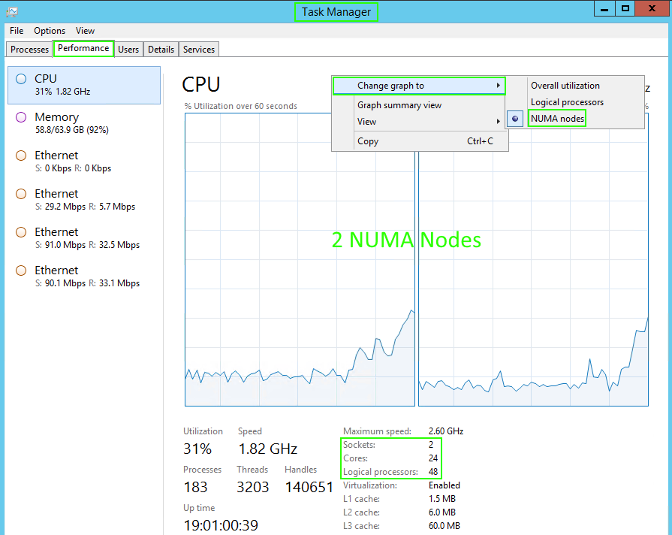Expand the Change graph to submenu arrow
The image size is (672, 535).
click(x=498, y=86)
